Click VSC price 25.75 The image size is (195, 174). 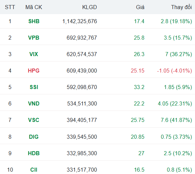pos(137,120)
